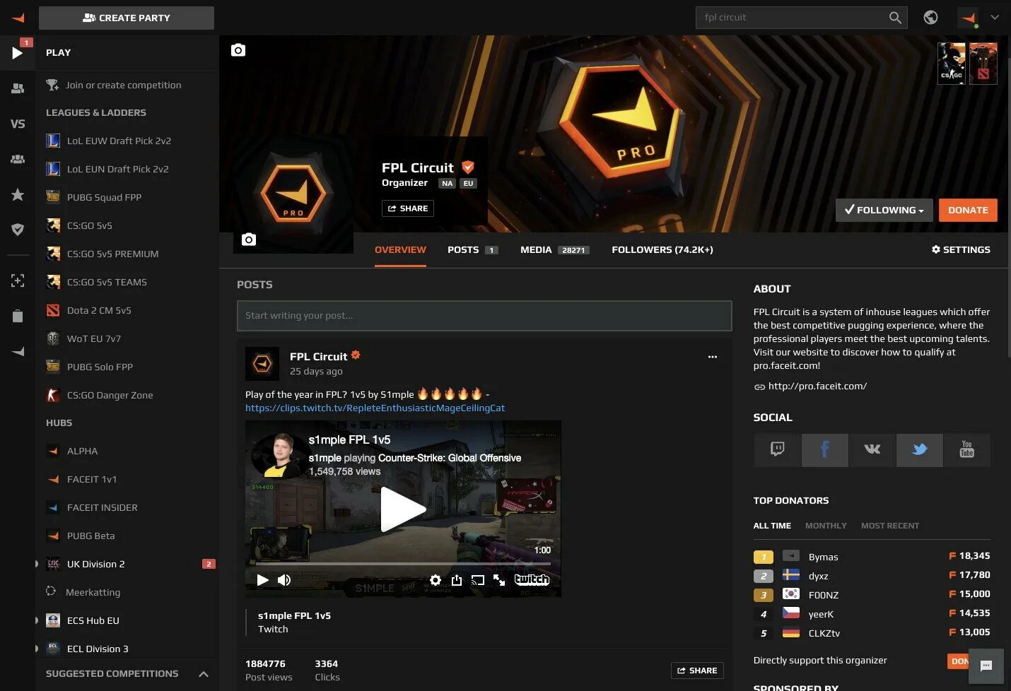Open the chat bubble icon at bottom right
Viewport: 1011px width, 691px height.
click(986, 666)
